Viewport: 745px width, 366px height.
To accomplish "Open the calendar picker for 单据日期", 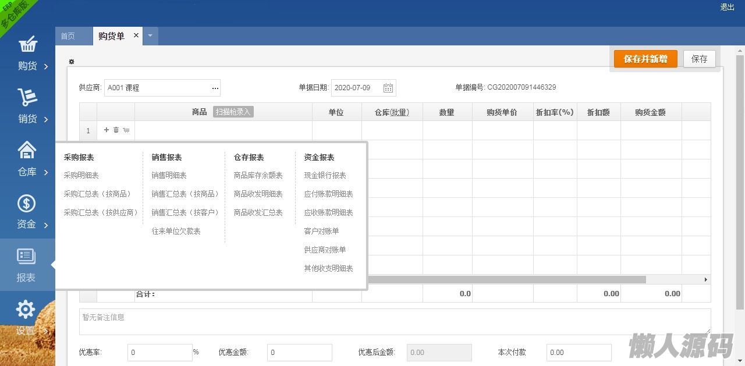I will [x=388, y=88].
